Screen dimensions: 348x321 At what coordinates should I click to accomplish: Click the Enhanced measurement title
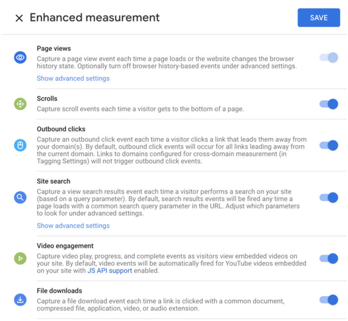(x=95, y=18)
